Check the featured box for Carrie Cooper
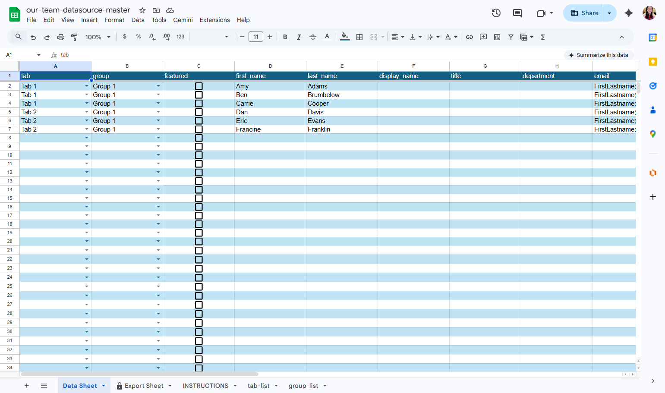Screen dimensions: 665x393 pos(199,104)
